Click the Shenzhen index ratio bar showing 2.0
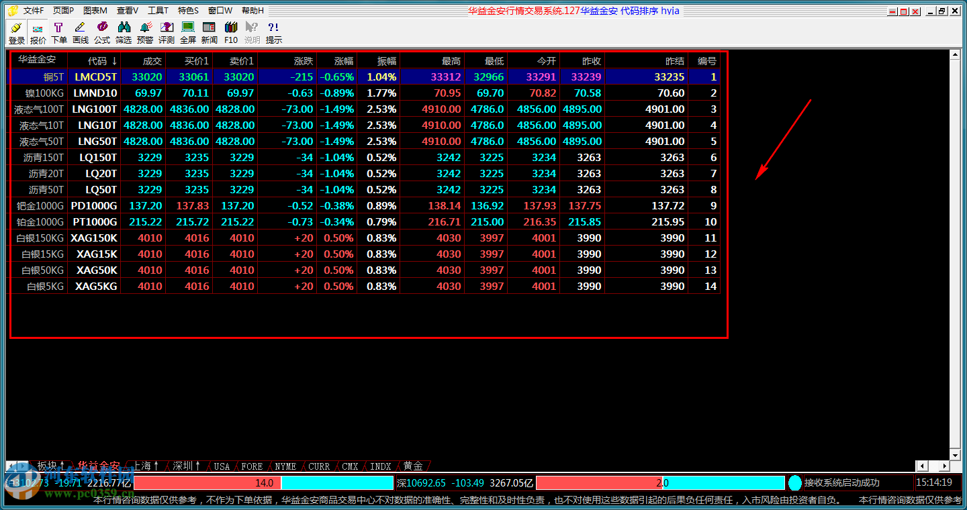The image size is (967, 510). (660, 482)
